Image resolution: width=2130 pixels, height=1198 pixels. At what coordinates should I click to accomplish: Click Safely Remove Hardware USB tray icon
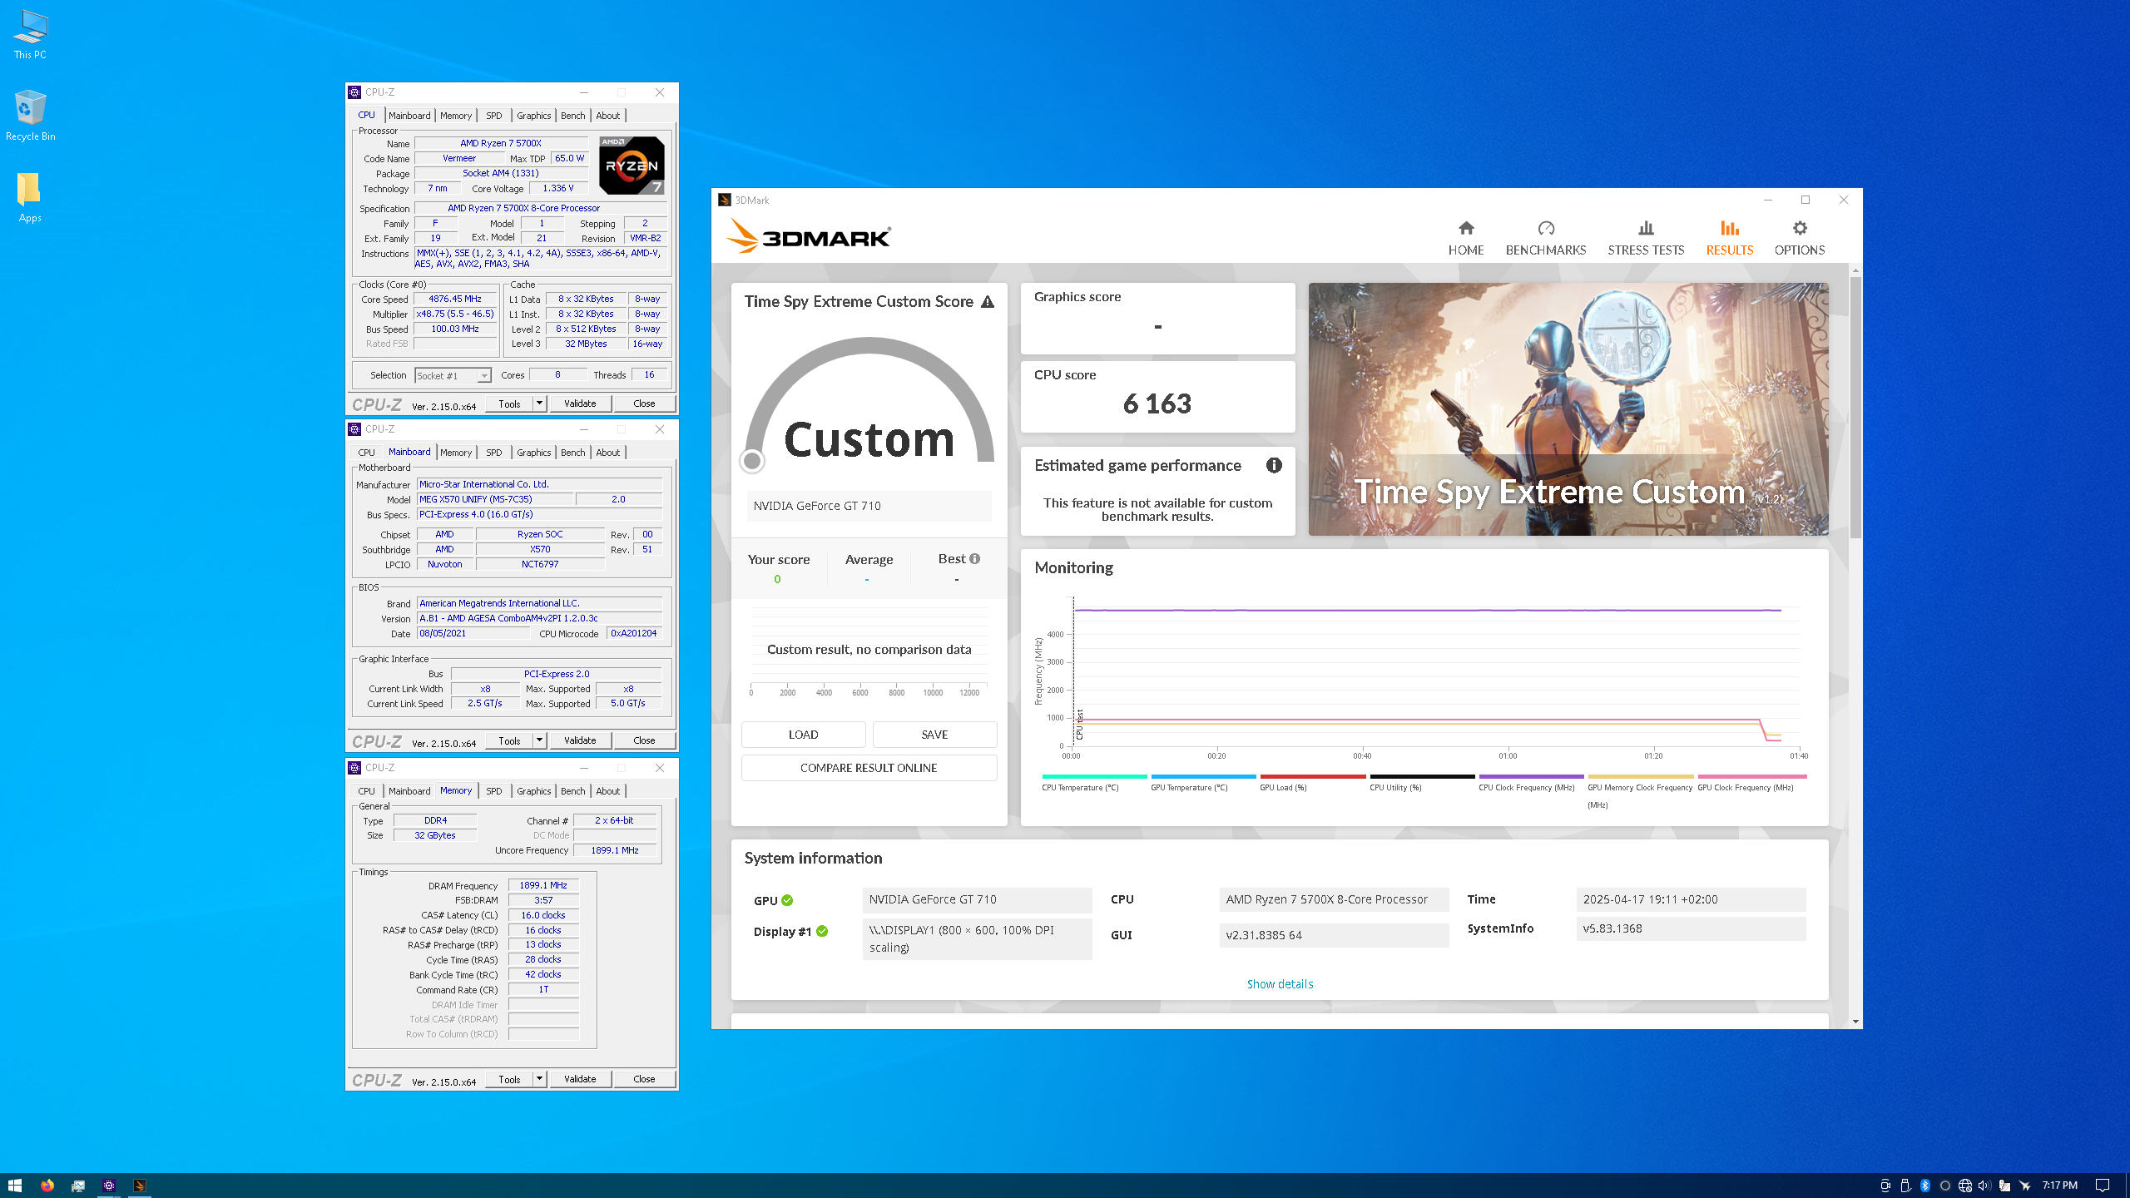coord(1905,1186)
